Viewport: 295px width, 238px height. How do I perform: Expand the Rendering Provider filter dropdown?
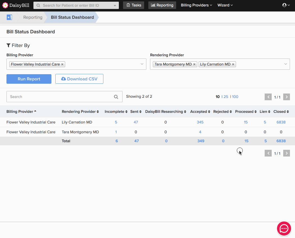pyautogui.click(x=286, y=64)
